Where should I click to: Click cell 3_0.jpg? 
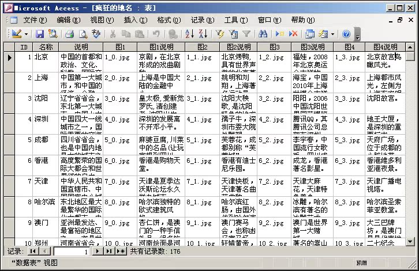[120, 104]
